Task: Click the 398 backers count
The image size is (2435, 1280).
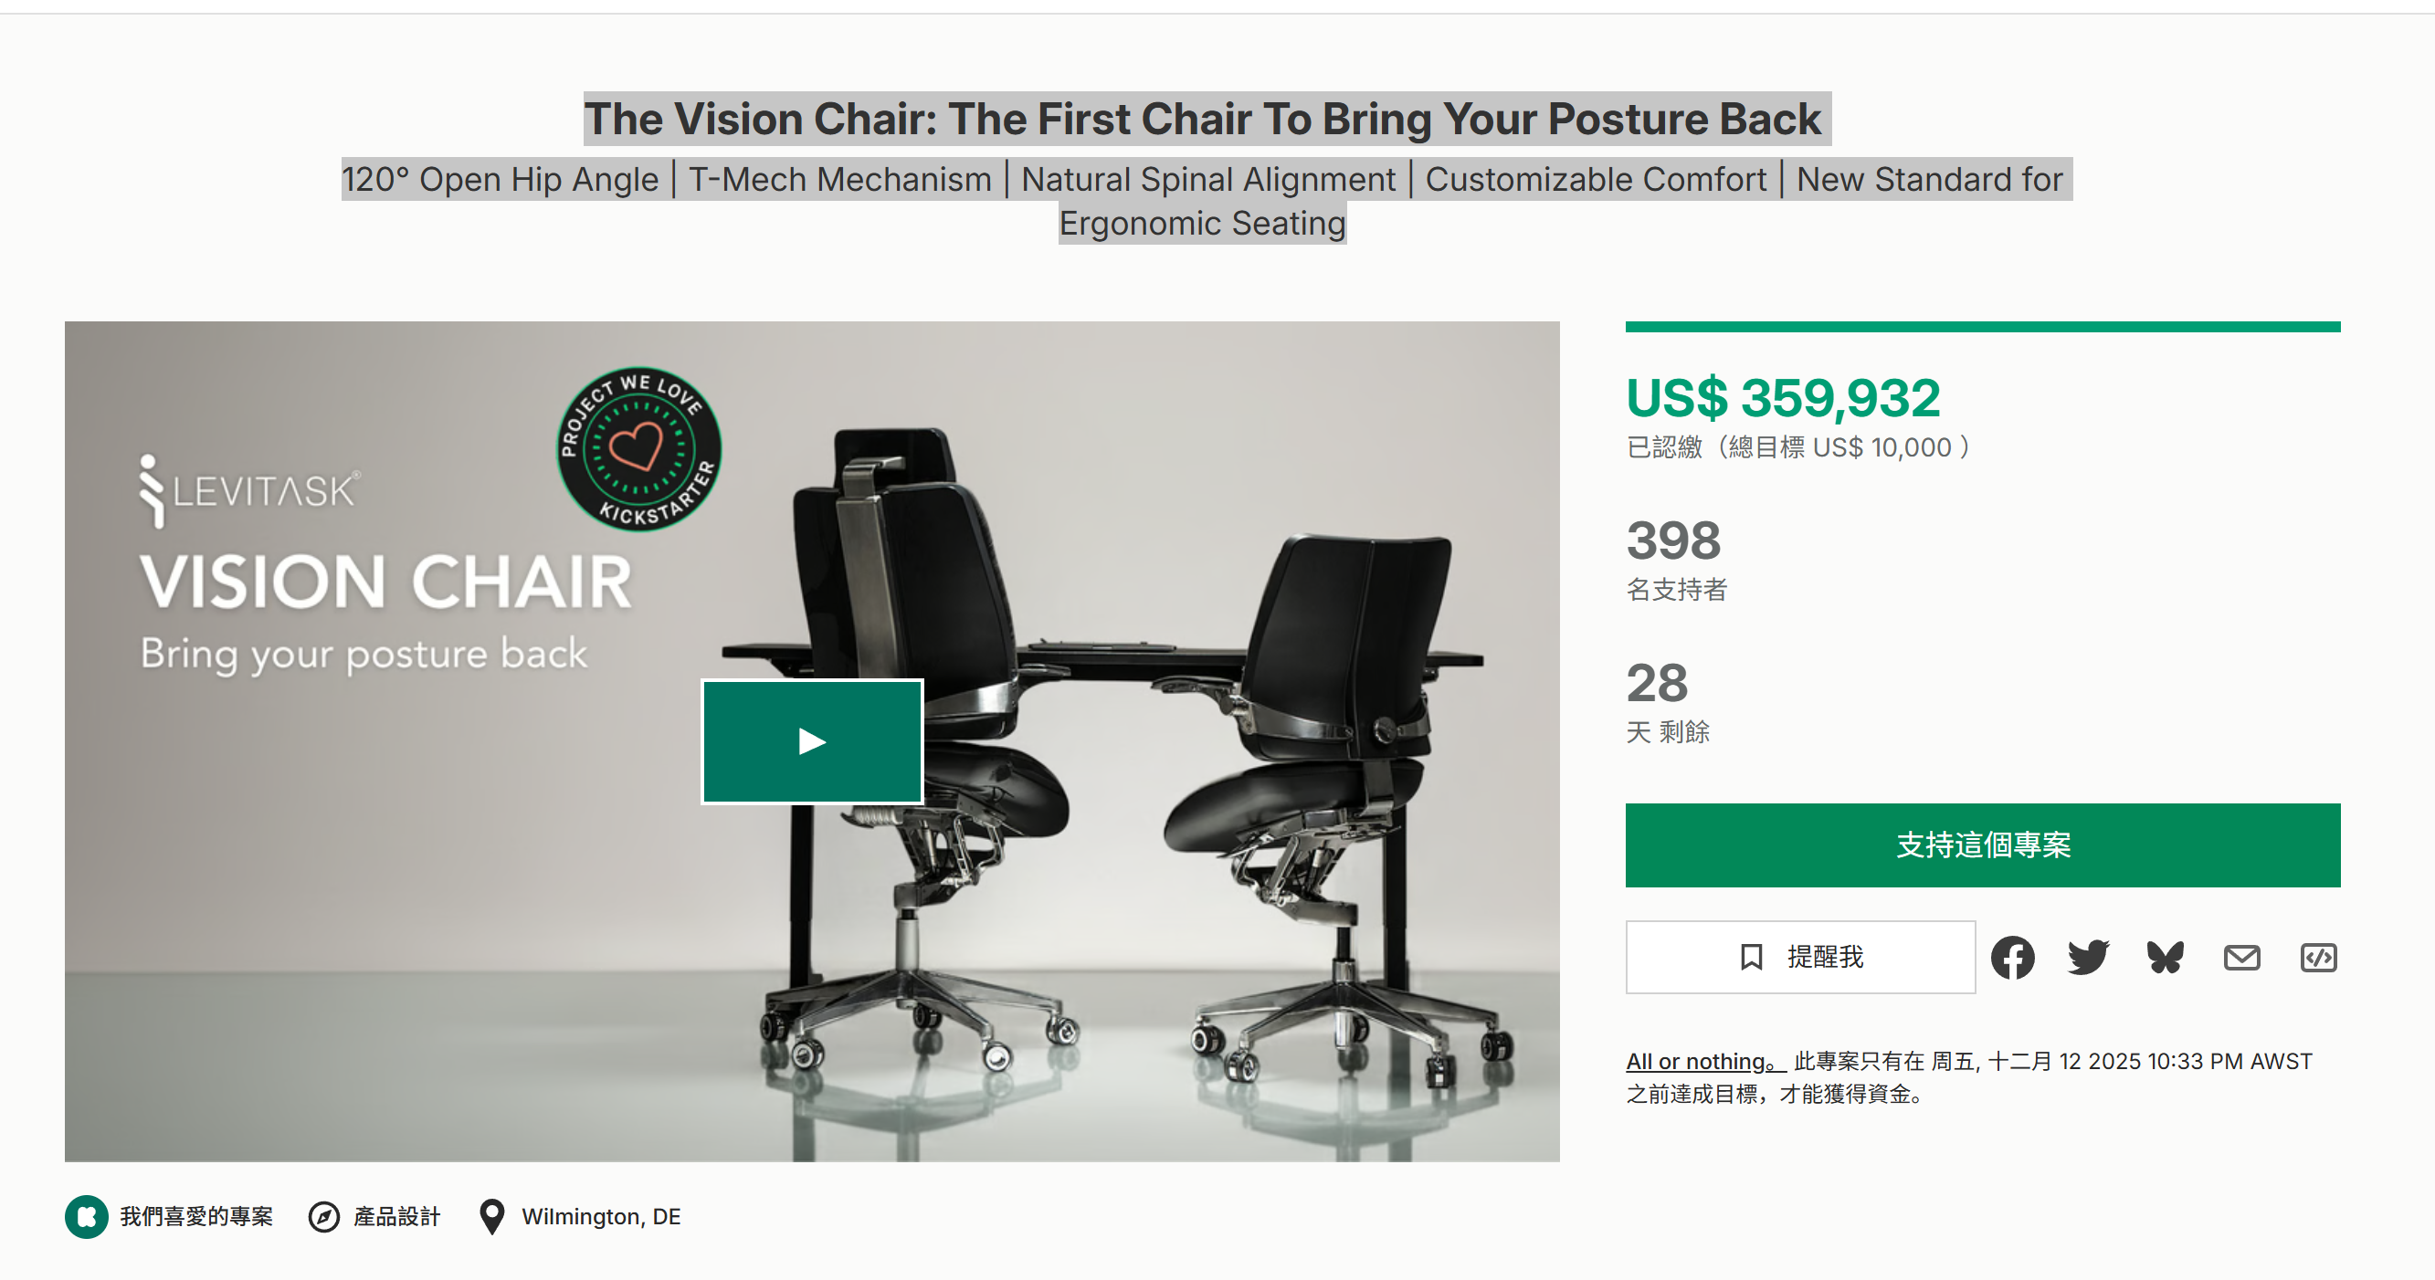Action: tap(1673, 540)
